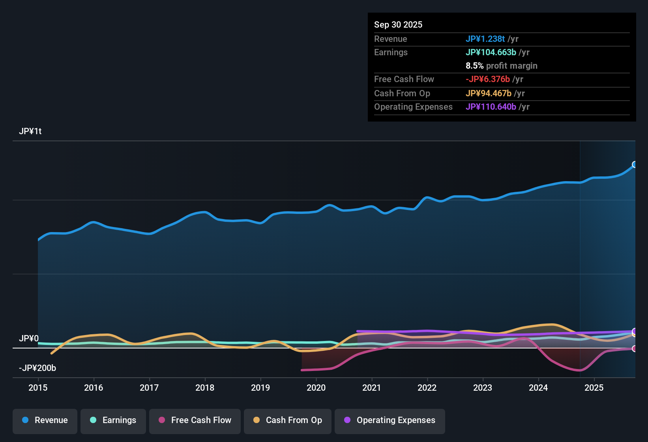This screenshot has width=648, height=442.
Task: Click the Cash From Op legend button
Action: [x=288, y=420]
